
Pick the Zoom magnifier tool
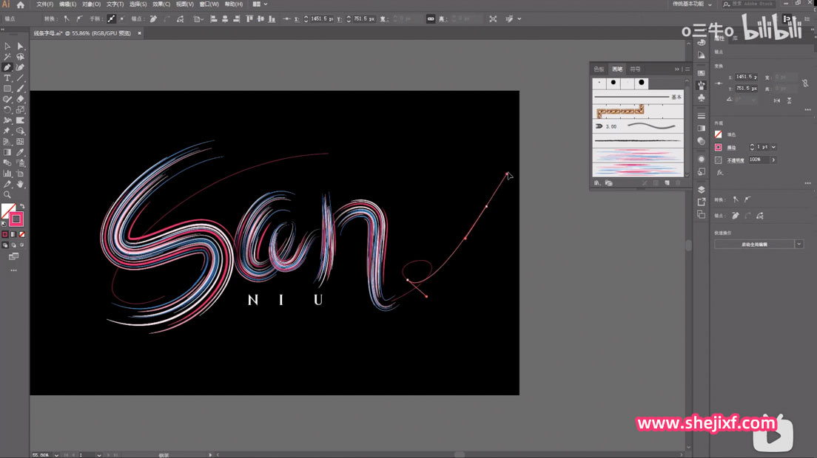tap(7, 194)
